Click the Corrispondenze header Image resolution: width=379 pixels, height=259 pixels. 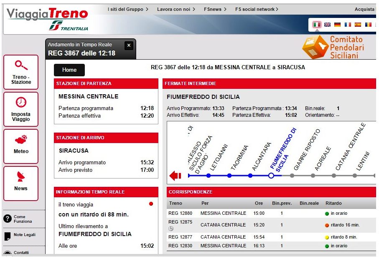(271, 192)
